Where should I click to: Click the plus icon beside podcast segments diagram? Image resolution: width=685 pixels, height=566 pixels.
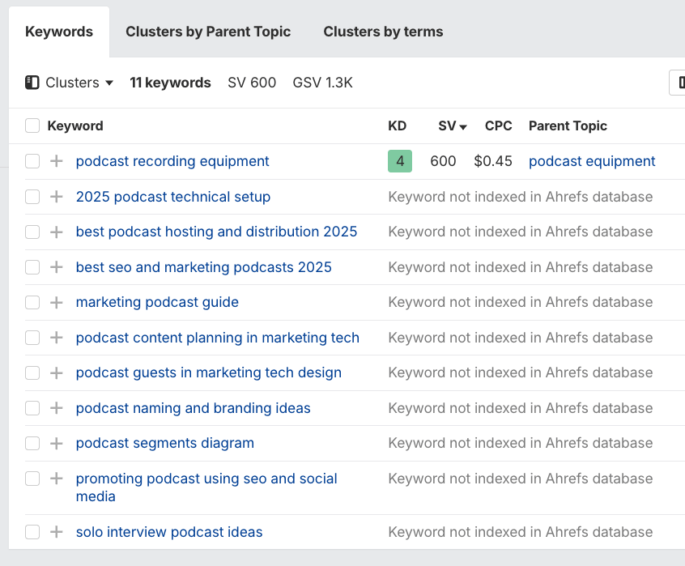tap(56, 443)
